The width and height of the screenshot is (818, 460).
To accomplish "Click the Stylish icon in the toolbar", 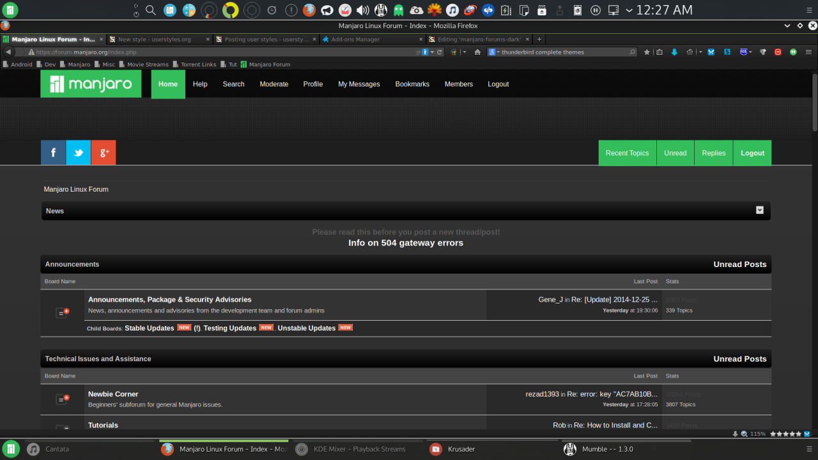I will tap(727, 52).
